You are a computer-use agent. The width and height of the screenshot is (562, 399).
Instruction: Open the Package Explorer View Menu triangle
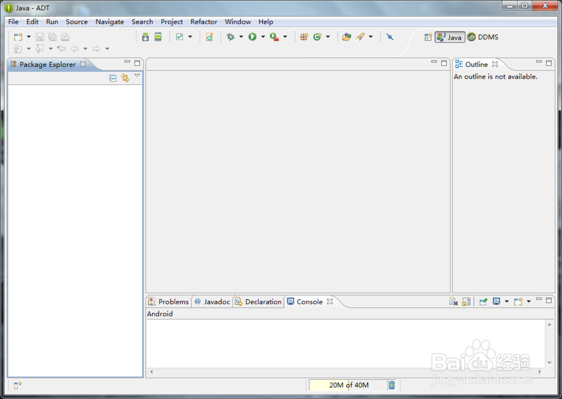pyautogui.click(x=137, y=76)
